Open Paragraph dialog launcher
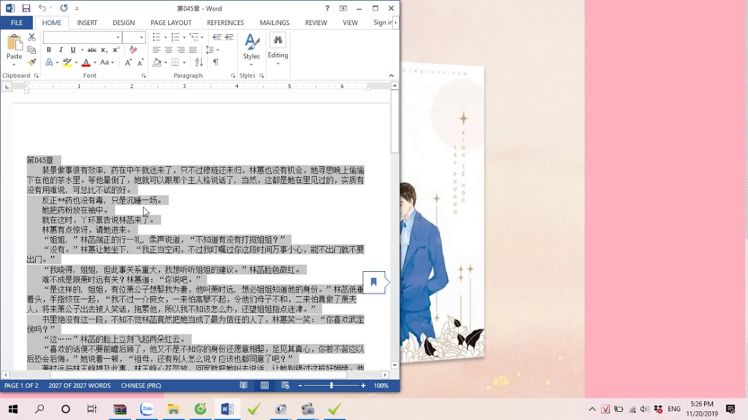The height and width of the screenshot is (420, 748). point(233,76)
